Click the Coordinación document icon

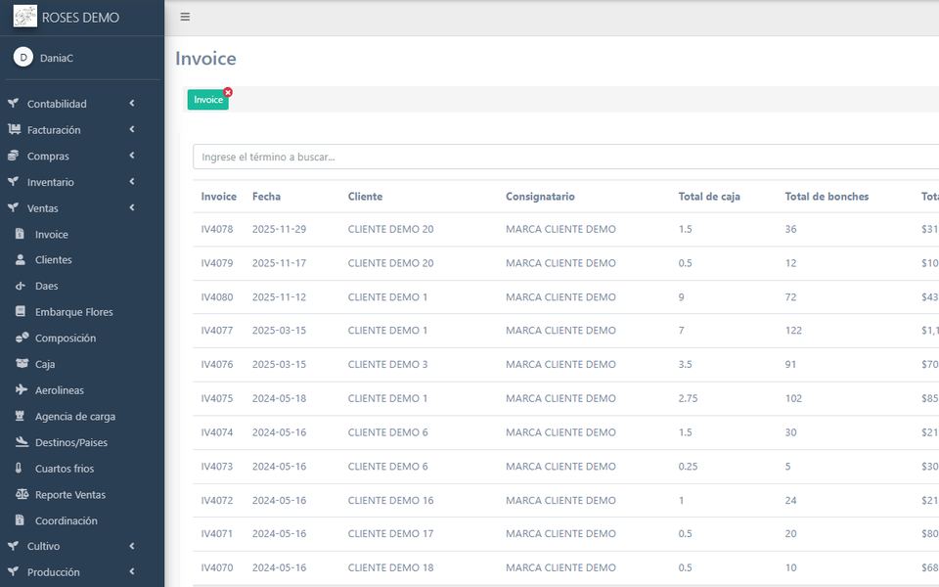(x=20, y=519)
